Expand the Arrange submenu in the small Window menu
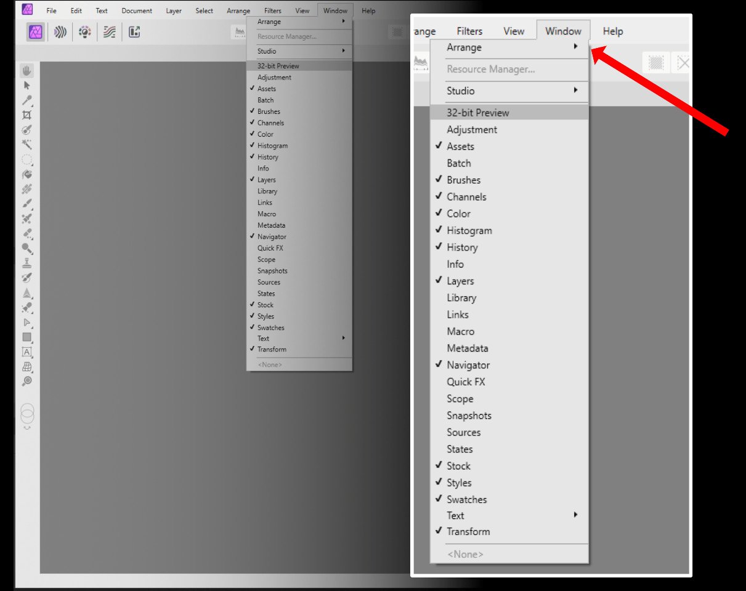The image size is (746, 591). tap(299, 22)
